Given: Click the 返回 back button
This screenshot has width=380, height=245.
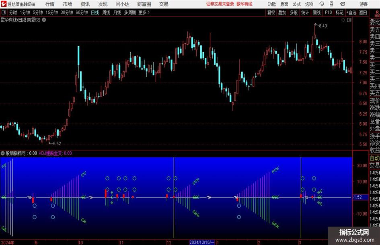Looking at the screenshot, I should 363,12.
